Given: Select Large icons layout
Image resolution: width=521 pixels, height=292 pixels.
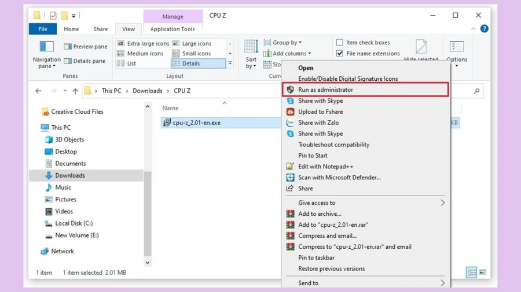Looking at the screenshot, I should (x=192, y=43).
